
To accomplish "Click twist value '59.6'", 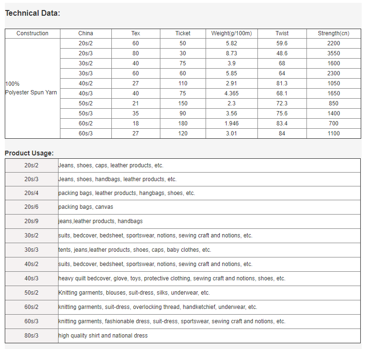I will (282, 43).
